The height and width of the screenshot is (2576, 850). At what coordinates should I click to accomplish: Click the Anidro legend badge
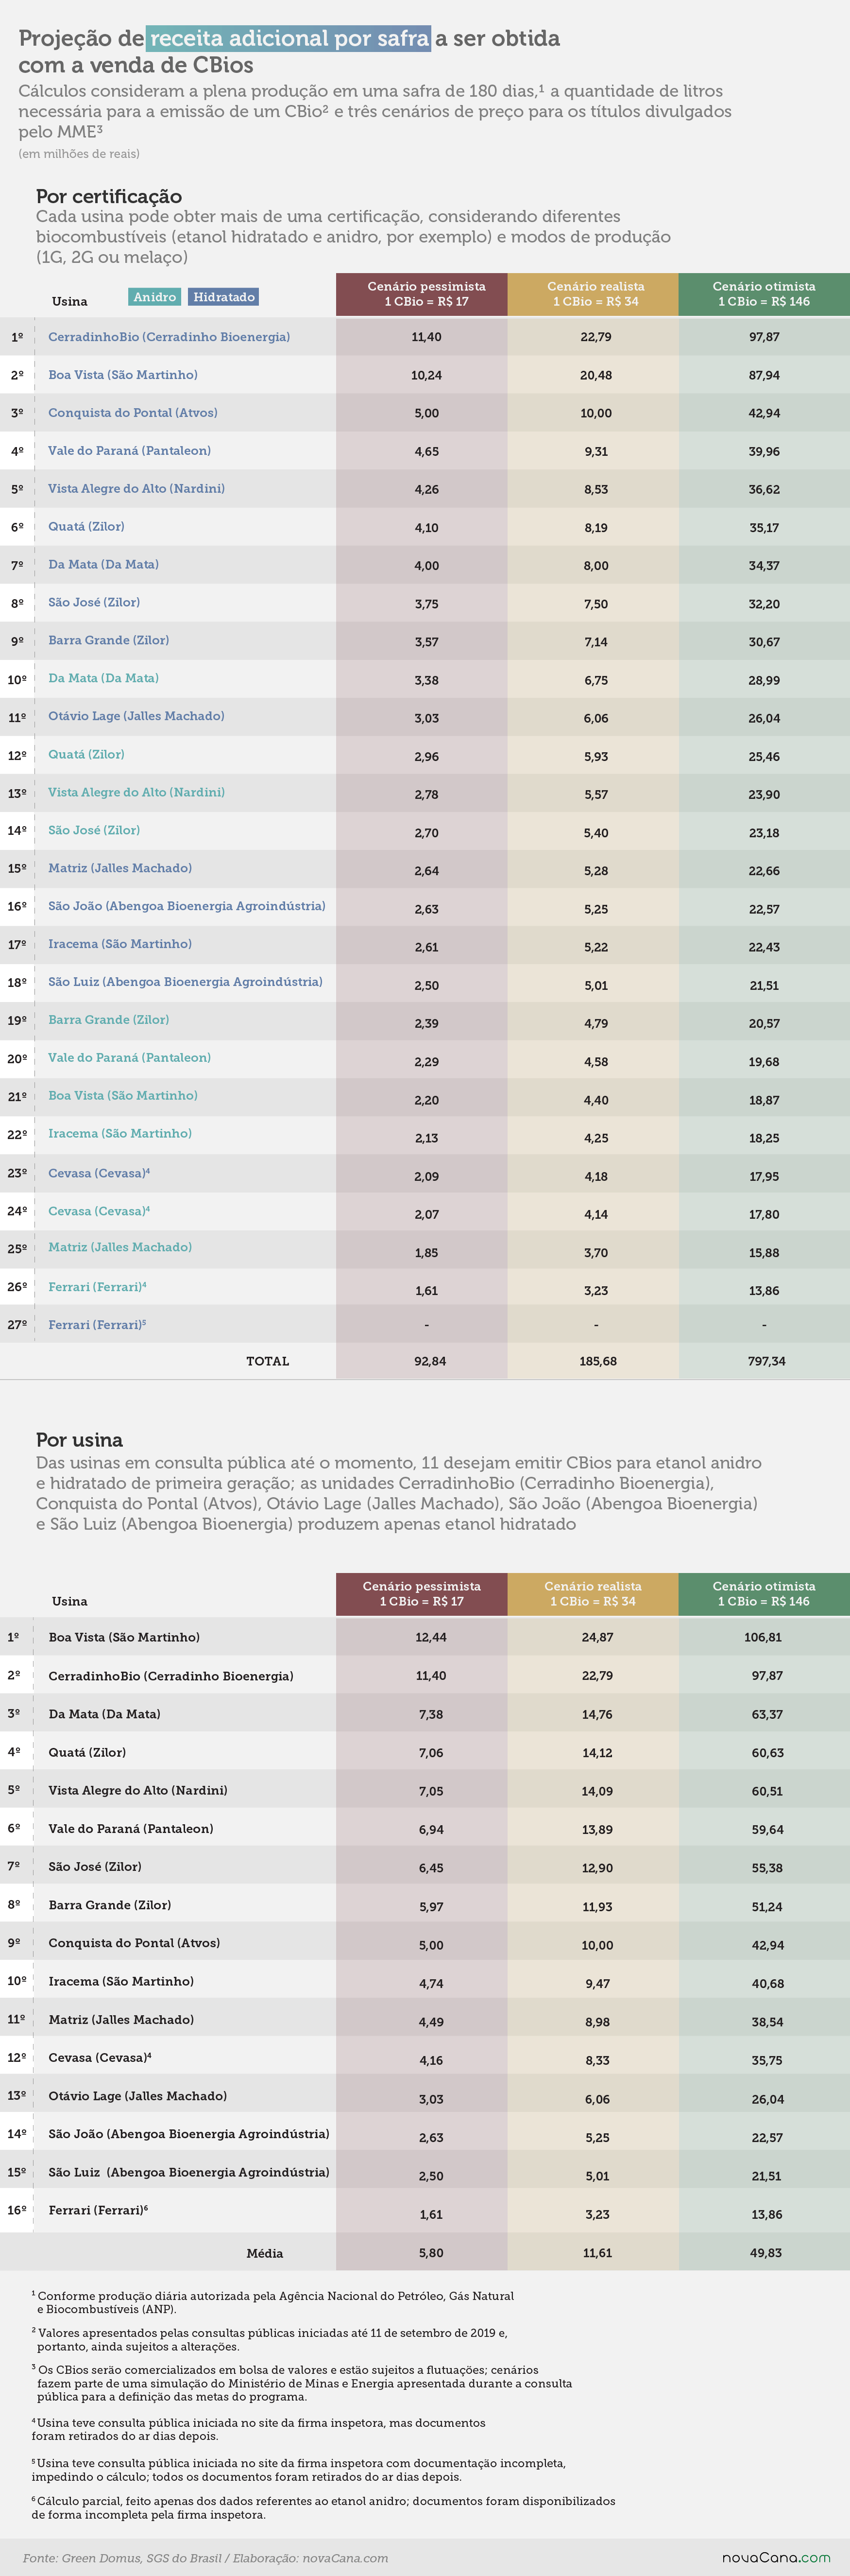point(155,297)
